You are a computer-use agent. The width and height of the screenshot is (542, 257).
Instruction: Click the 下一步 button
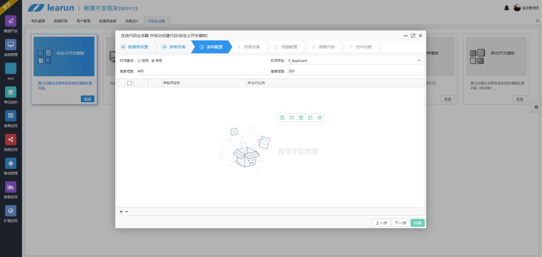click(x=400, y=223)
